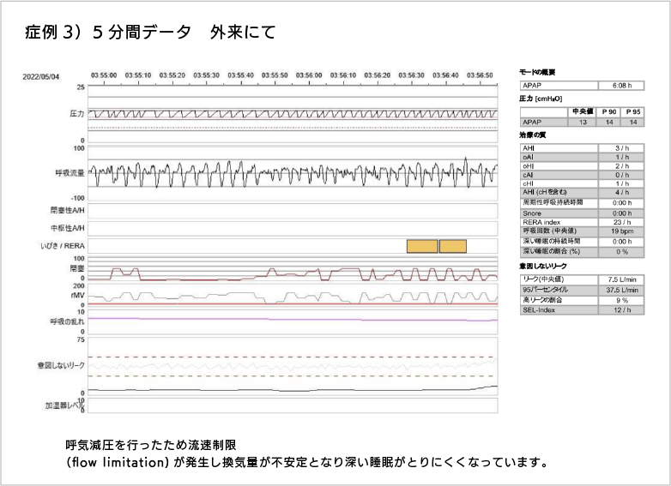Viewport: 671px width, 486px height.
Task: Select the 03:56:10 time axis marker
Action: 343,75
